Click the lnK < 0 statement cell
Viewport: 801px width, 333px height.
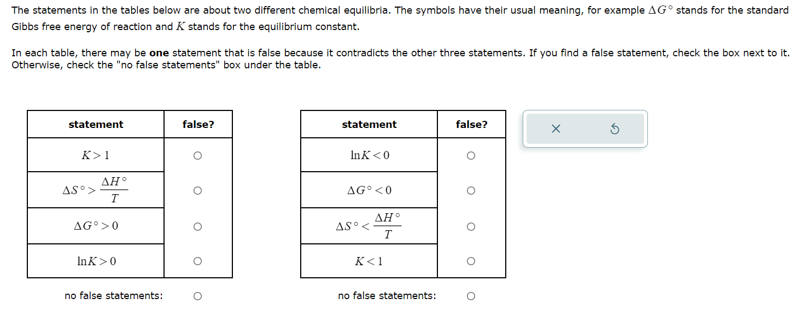pyautogui.click(x=369, y=155)
